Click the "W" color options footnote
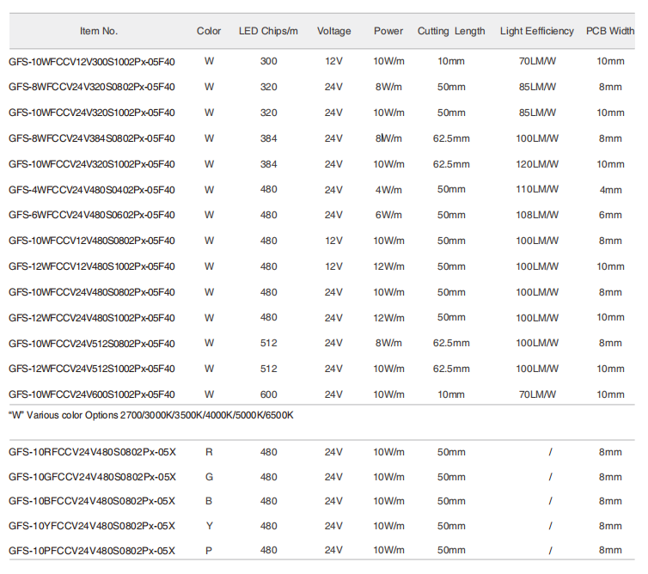This screenshot has width=648, height=574. (x=151, y=415)
